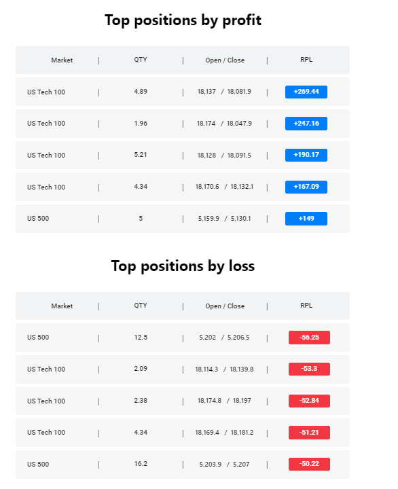
Task: Click QTY header in profit table
Action: point(141,60)
